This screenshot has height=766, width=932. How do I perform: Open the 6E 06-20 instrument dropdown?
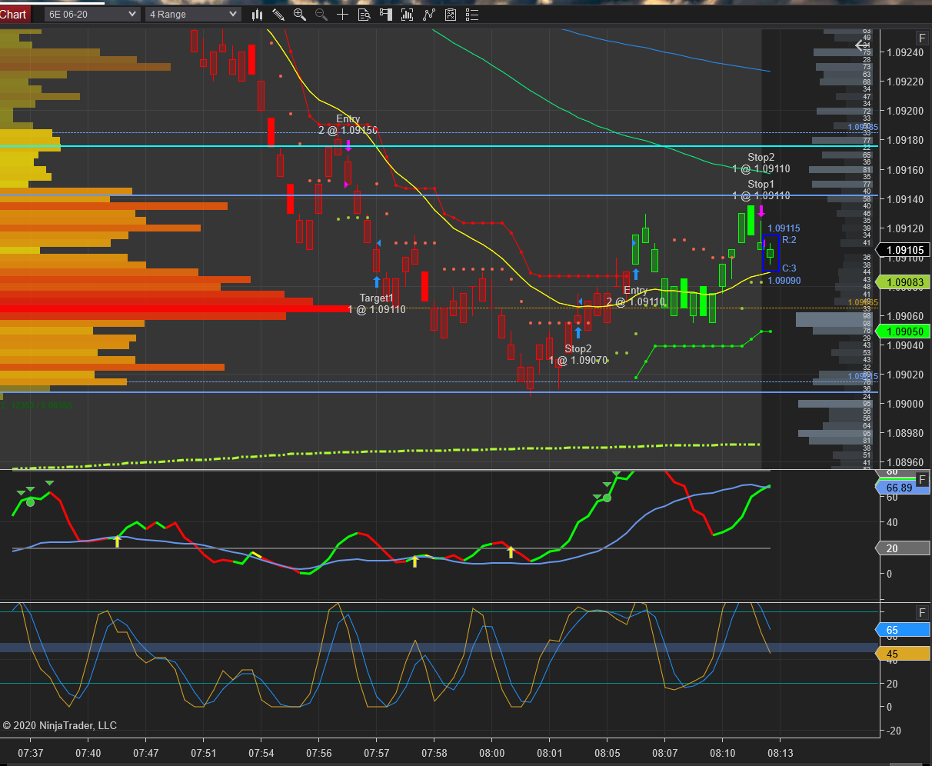click(x=92, y=15)
